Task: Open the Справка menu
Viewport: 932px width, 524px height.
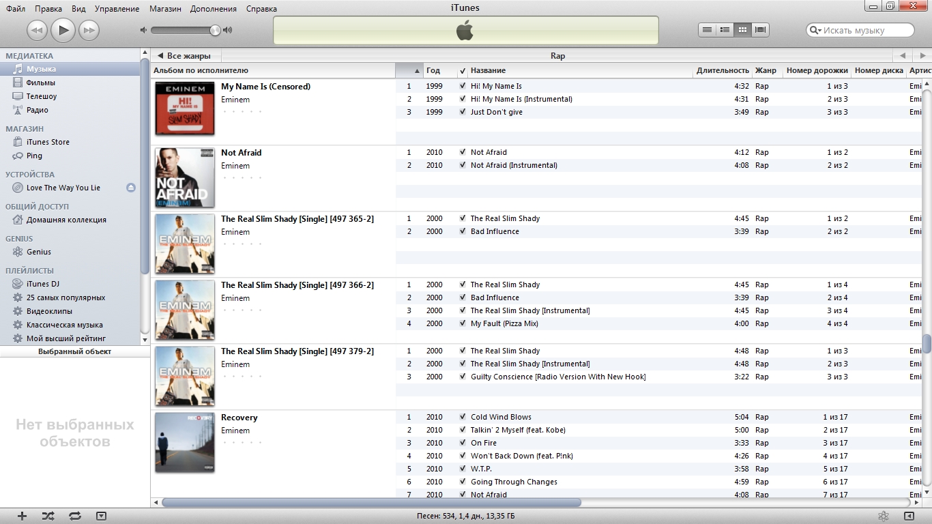Action: [261, 9]
